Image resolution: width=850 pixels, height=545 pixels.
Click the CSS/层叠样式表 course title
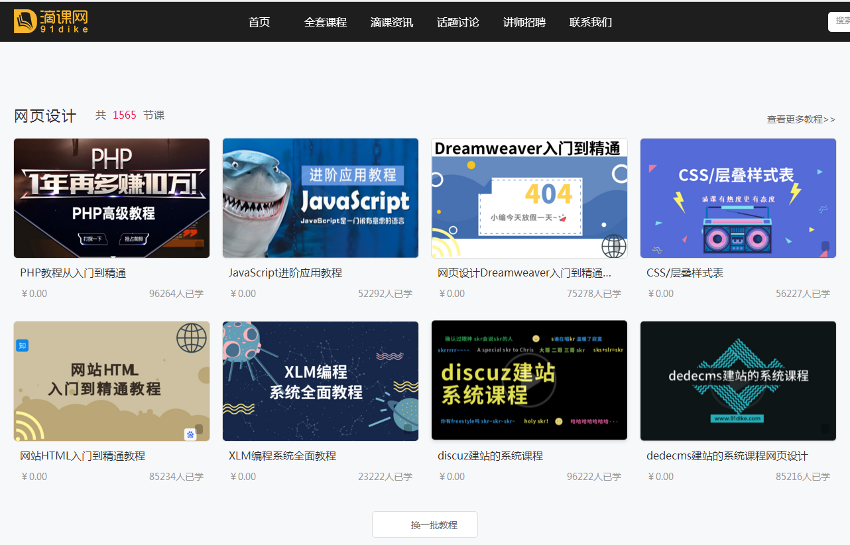click(x=684, y=272)
